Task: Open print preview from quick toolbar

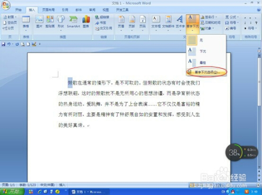Action: (x=23, y=44)
